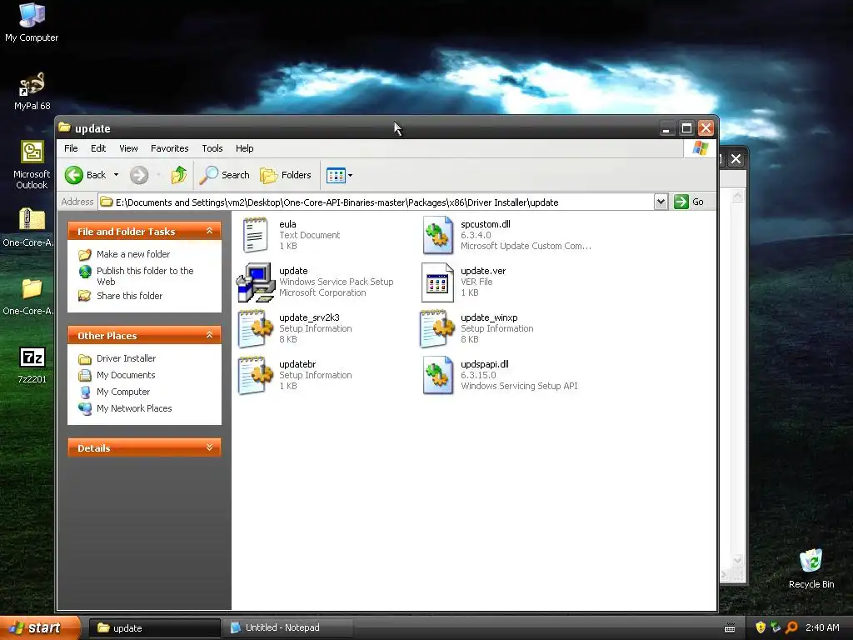Click the magnifier tray icon
The width and height of the screenshot is (853, 640).
pos(791,627)
